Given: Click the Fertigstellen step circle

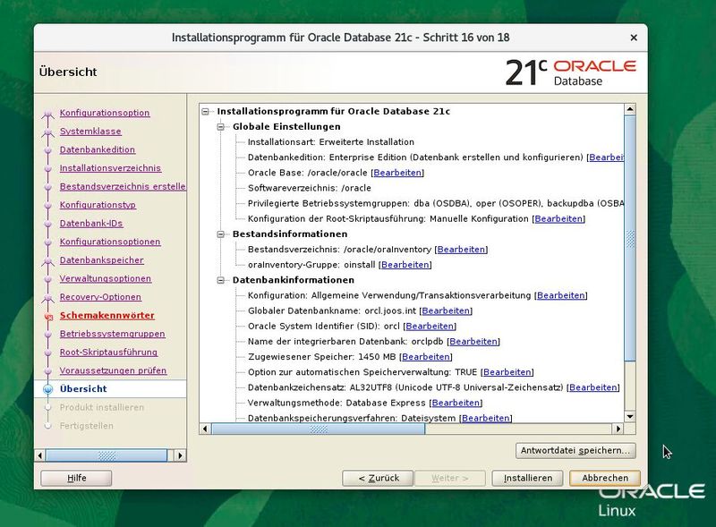Looking at the screenshot, I should pos(47,426).
